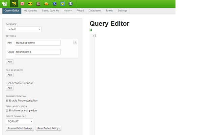Image resolution: width=216 pixels, height=135 pixels.
Task: Go to the Settings tab
Action: 123,10
